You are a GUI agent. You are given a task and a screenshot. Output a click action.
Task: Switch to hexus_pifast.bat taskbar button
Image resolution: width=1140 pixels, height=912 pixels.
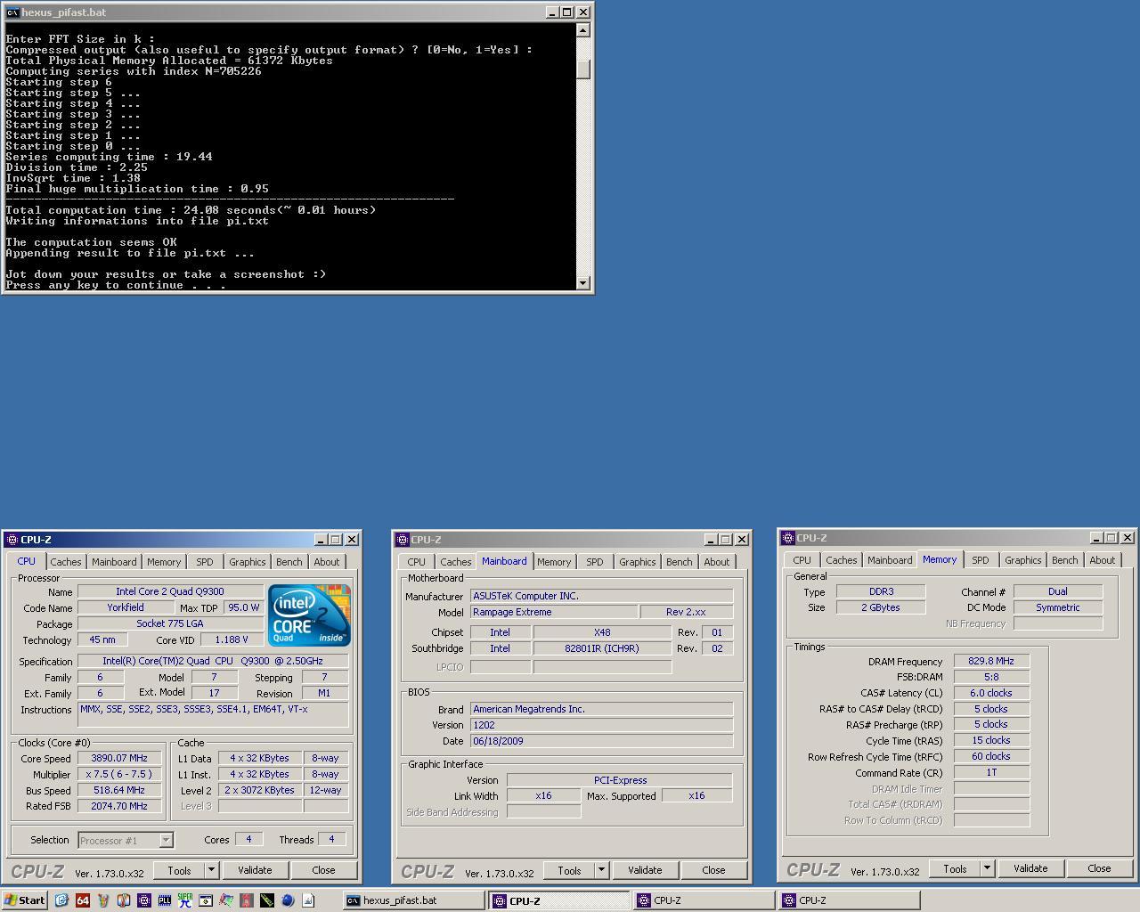tap(413, 900)
